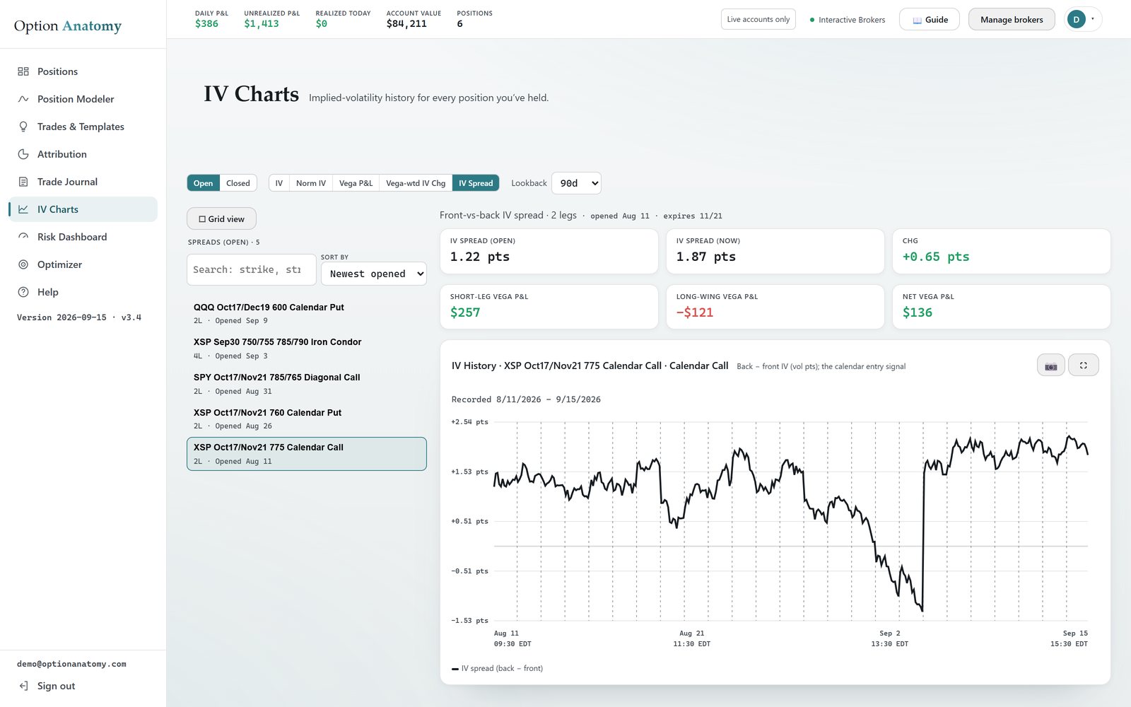The image size is (1131, 707).
Task: Select the Vega-wtd IV Chg mode
Action: pyautogui.click(x=416, y=183)
